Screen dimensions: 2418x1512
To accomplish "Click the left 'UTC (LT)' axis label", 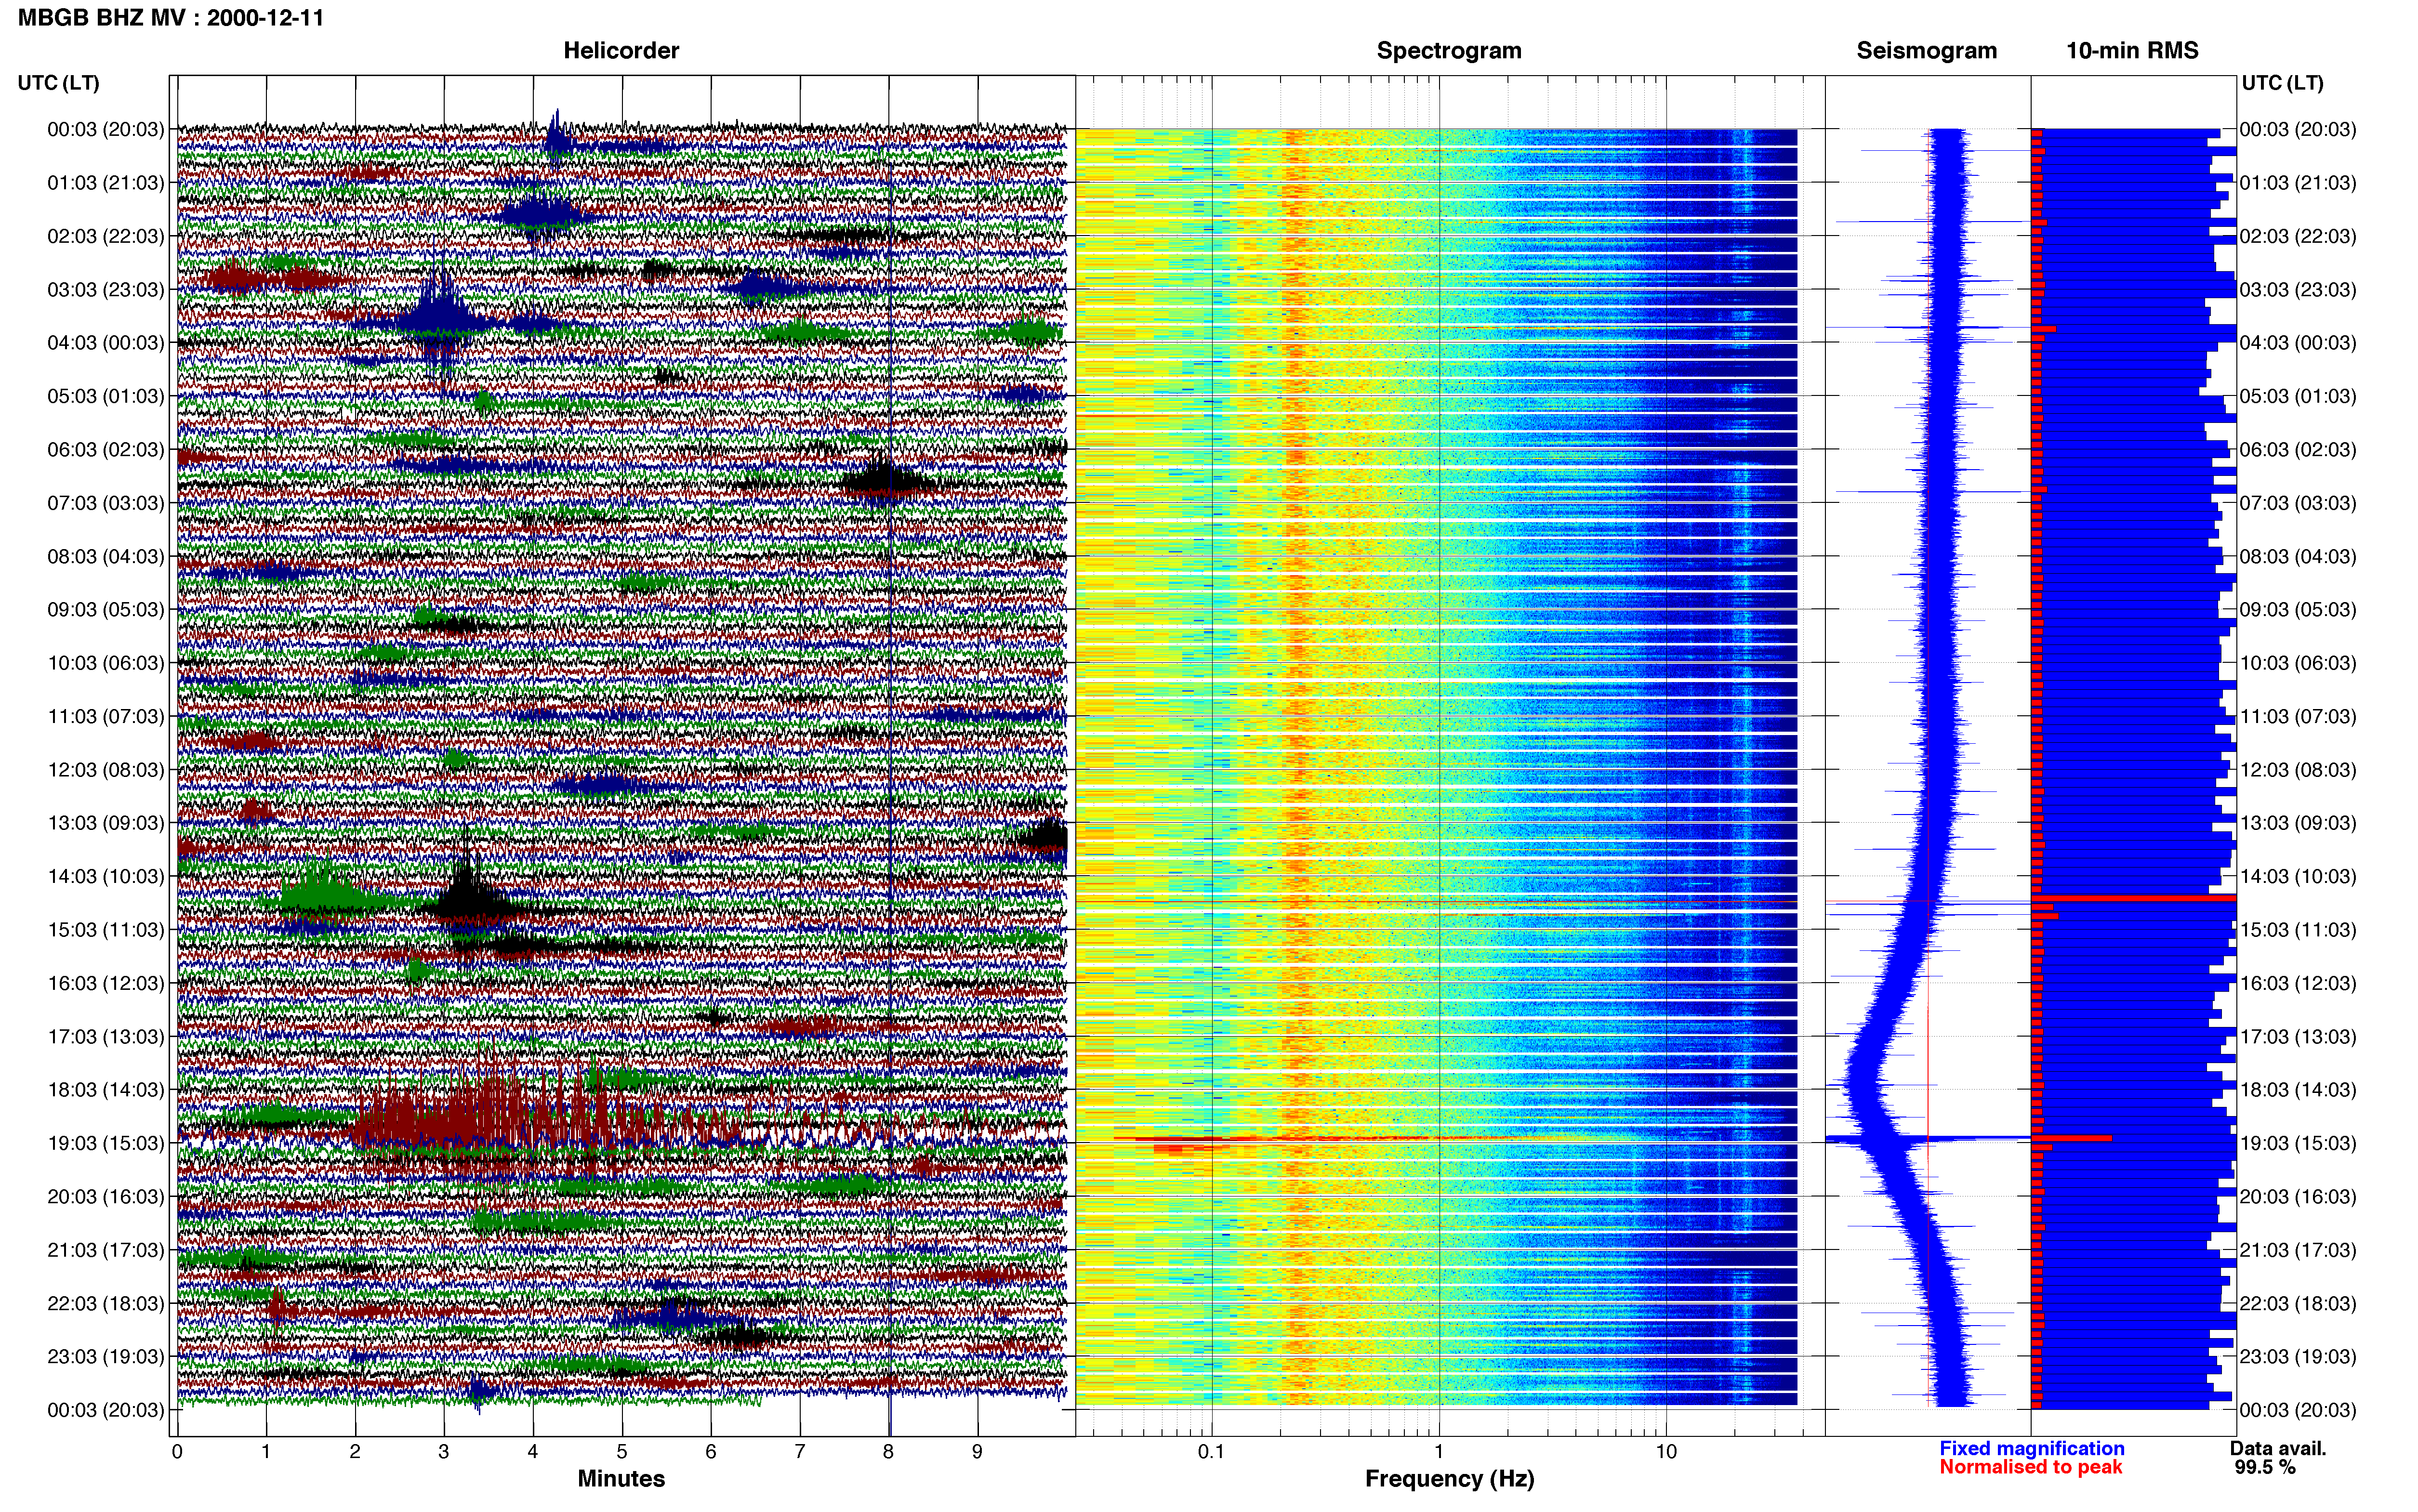I will pyautogui.click(x=58, y=83).
